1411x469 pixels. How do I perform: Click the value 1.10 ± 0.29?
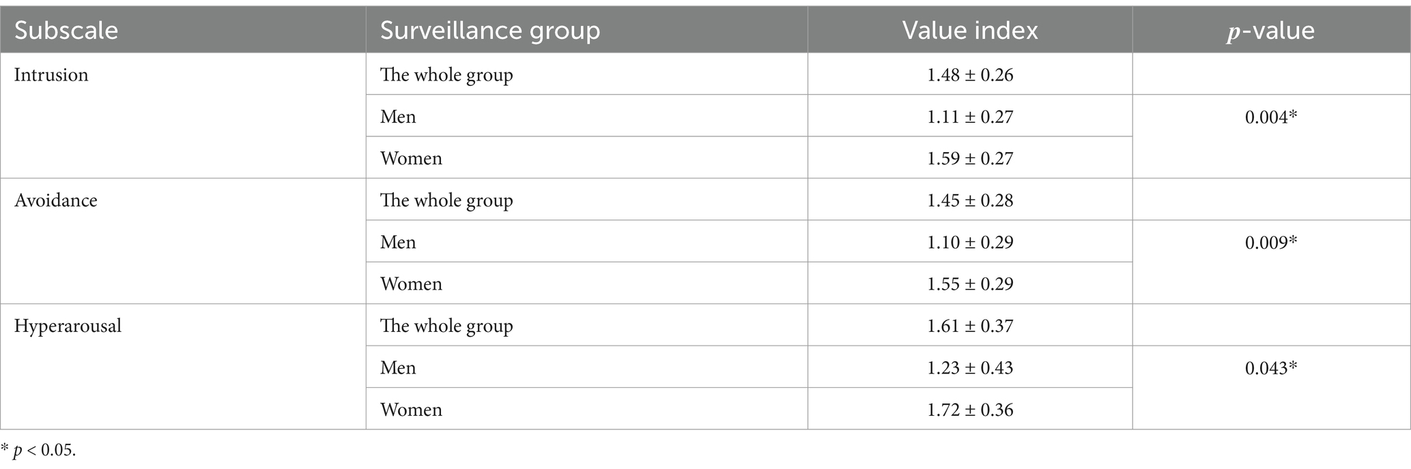pos(970,242)
